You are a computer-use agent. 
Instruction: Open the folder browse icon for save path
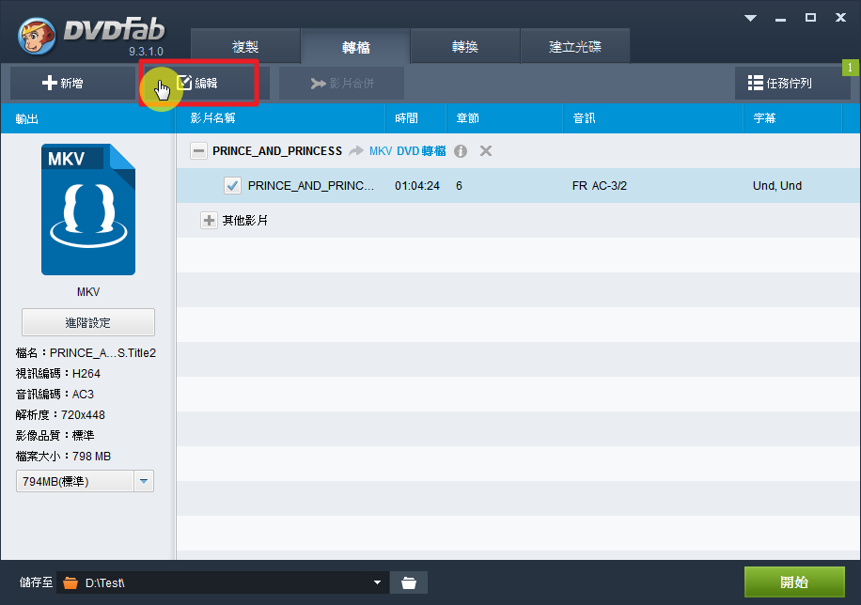(408, 582)
